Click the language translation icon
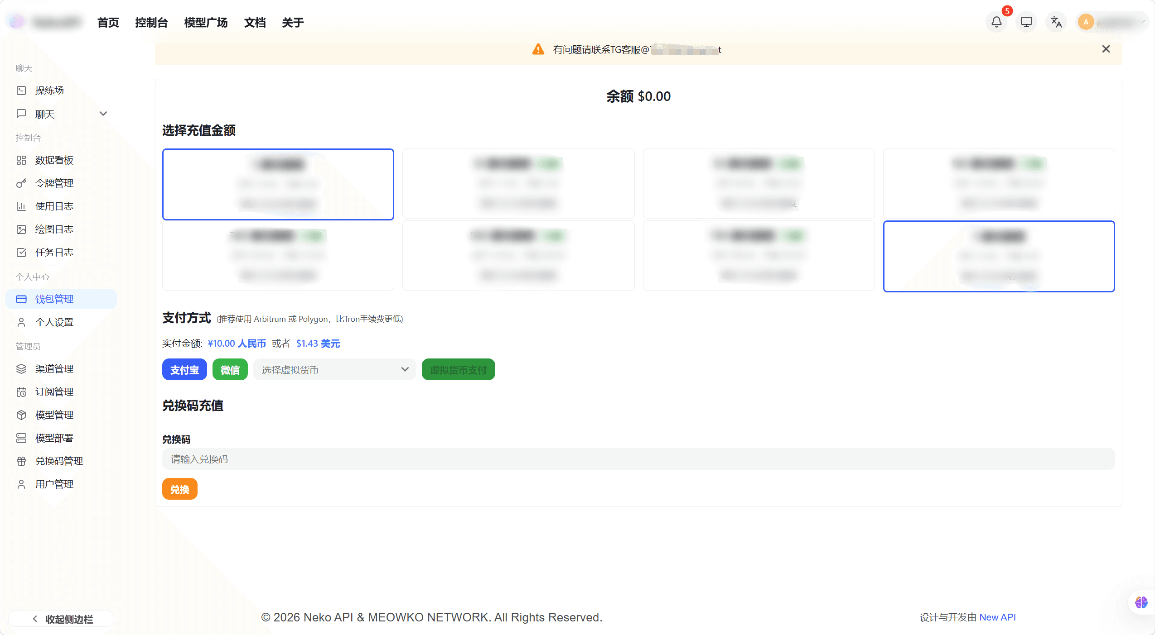Screen dimensions: 1155x635 coord(1055,21)
